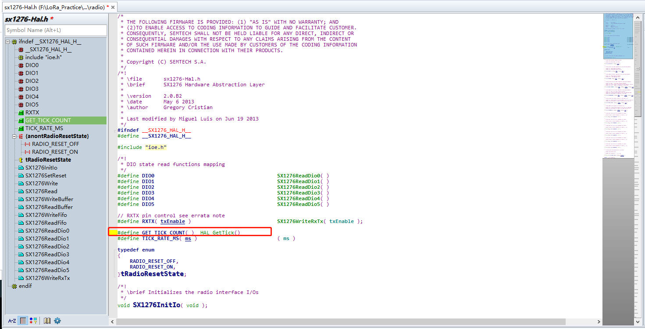
Task: Click "ioe.h" in the #include code line
Action: (x=156, y=147)
